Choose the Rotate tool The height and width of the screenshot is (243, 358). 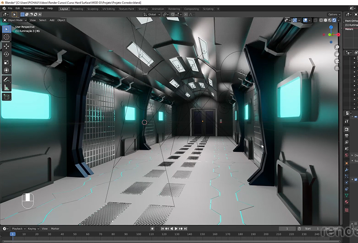coord(6,54)
